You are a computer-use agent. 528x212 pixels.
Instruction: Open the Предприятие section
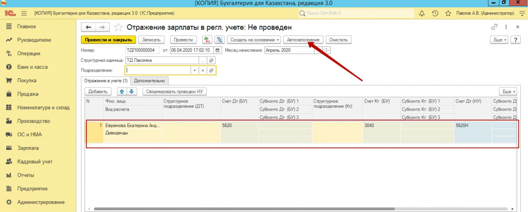tap(32, 188)
